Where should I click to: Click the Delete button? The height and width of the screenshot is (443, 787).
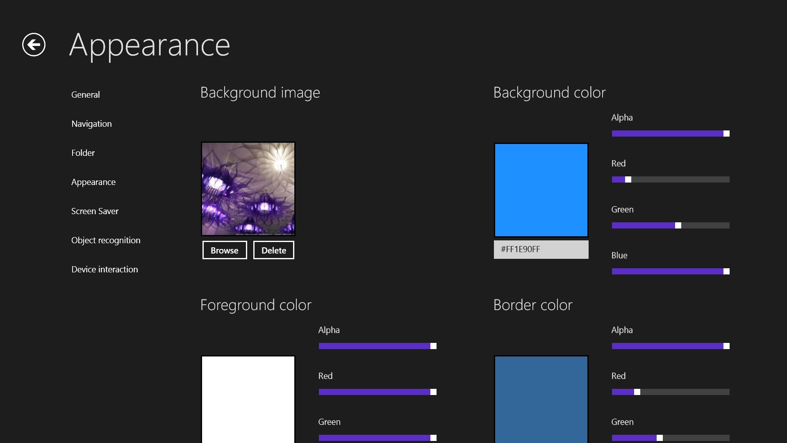pos(273,250)
